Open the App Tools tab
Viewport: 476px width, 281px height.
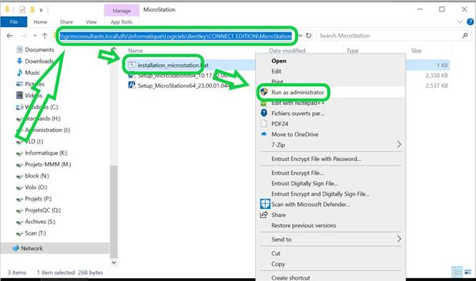click(122, 22)
